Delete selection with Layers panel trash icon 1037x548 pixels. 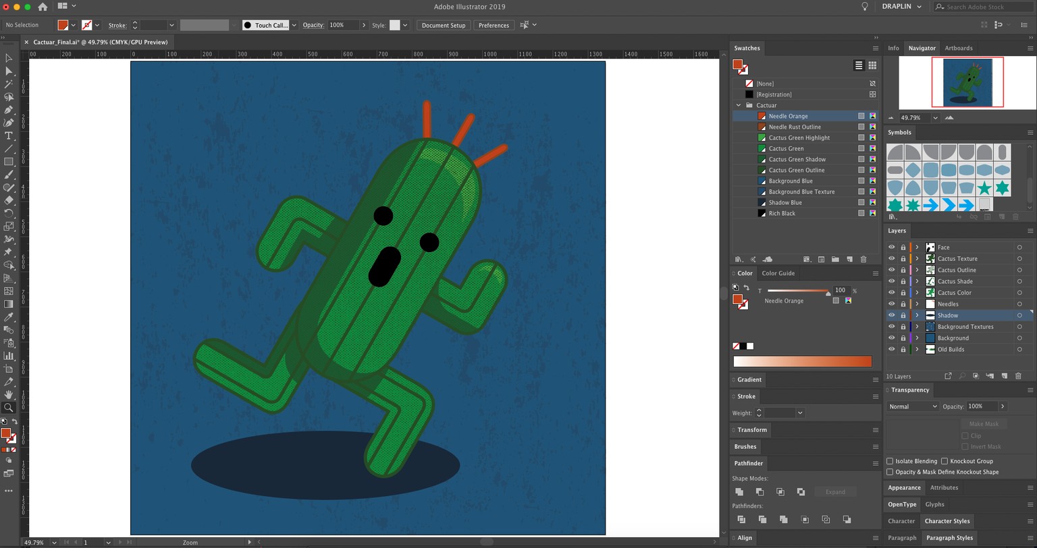1018,376
